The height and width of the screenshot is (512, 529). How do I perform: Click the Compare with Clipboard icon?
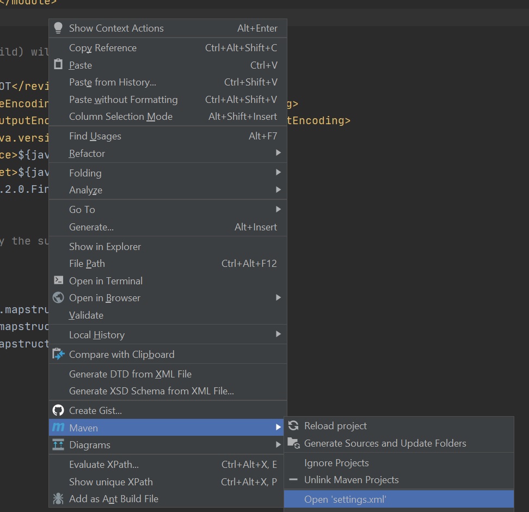58,355
